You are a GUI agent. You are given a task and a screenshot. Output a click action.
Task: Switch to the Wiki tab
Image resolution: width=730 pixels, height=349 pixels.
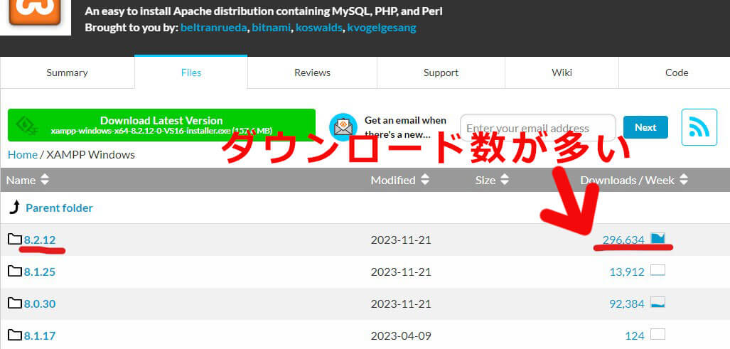click(562, 73)
